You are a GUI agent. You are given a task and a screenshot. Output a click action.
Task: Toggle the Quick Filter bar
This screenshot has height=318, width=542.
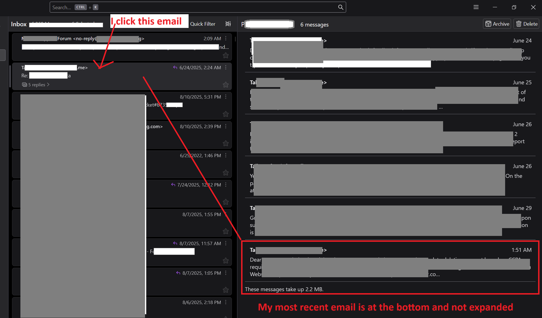[x=203, y=24]
